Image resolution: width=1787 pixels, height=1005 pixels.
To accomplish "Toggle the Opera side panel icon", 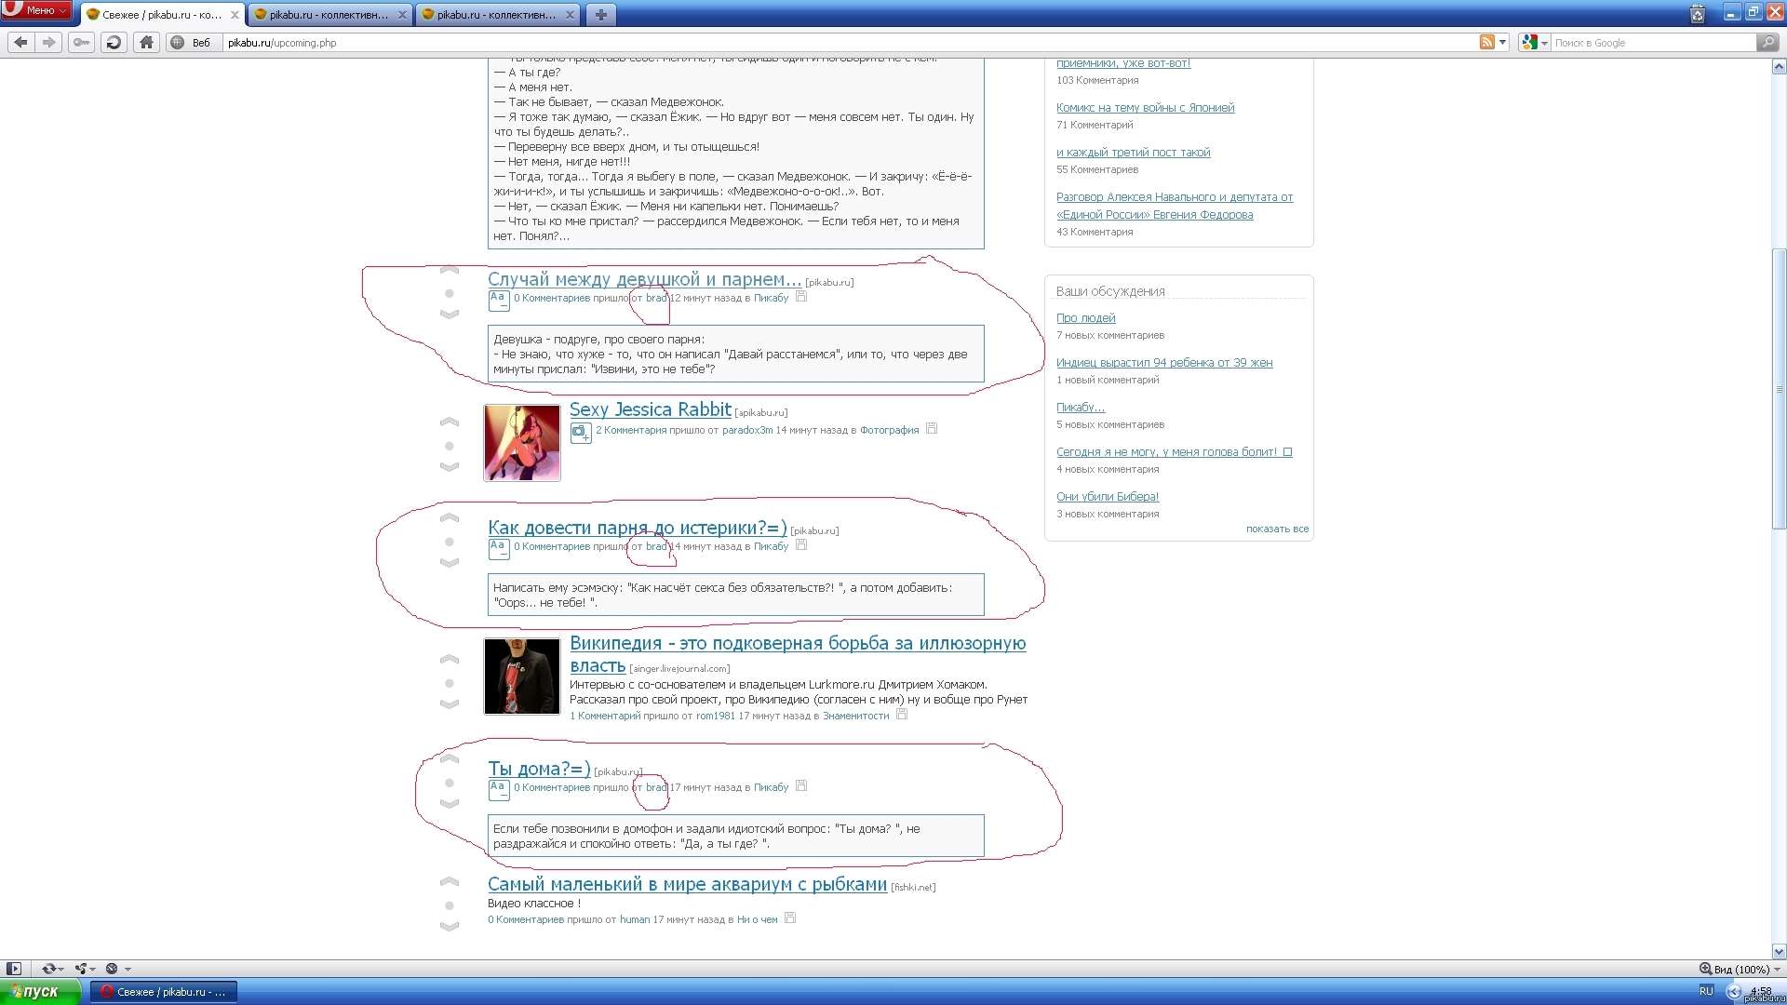I will 13,969.
